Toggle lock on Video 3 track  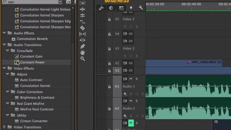pyautogui.click(x=109, y=49)
